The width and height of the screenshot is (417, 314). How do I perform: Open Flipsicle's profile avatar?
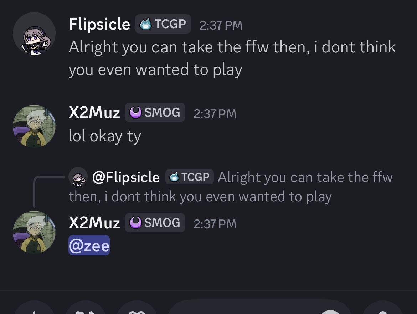coord(34,34)
